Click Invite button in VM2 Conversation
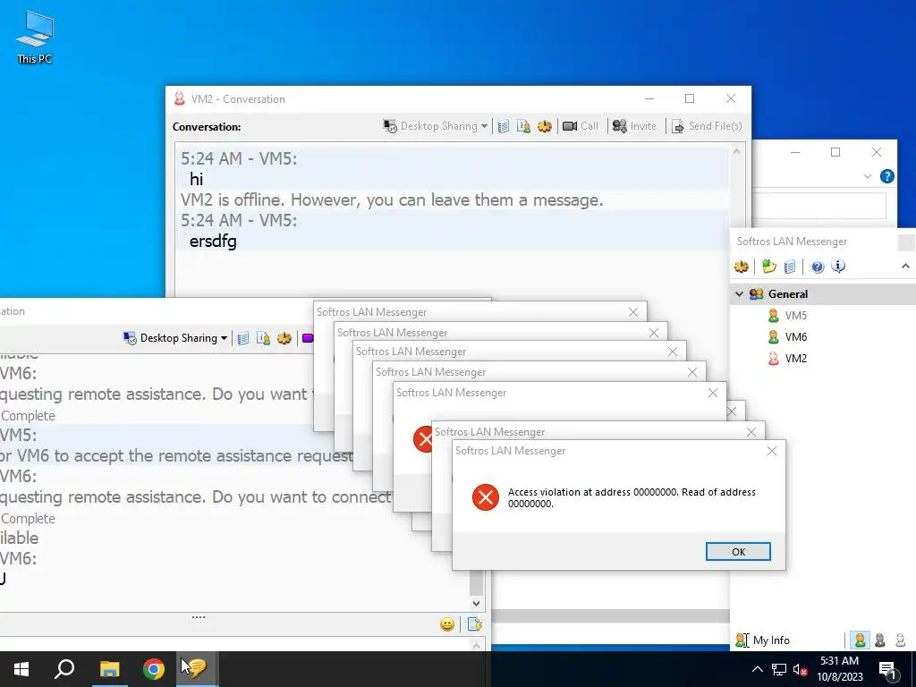 coord(634,126)
